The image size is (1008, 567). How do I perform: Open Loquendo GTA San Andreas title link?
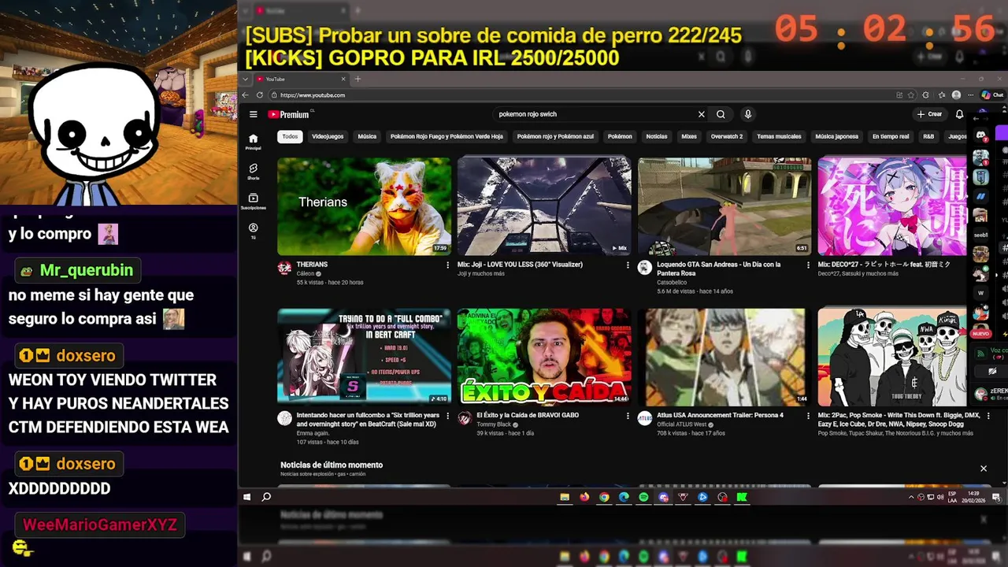719,269
